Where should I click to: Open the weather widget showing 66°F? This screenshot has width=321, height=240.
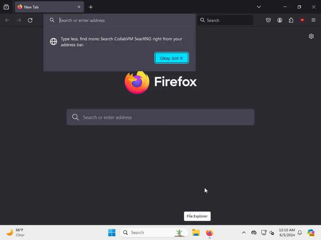pyautogui.click(x=16, y=232)
